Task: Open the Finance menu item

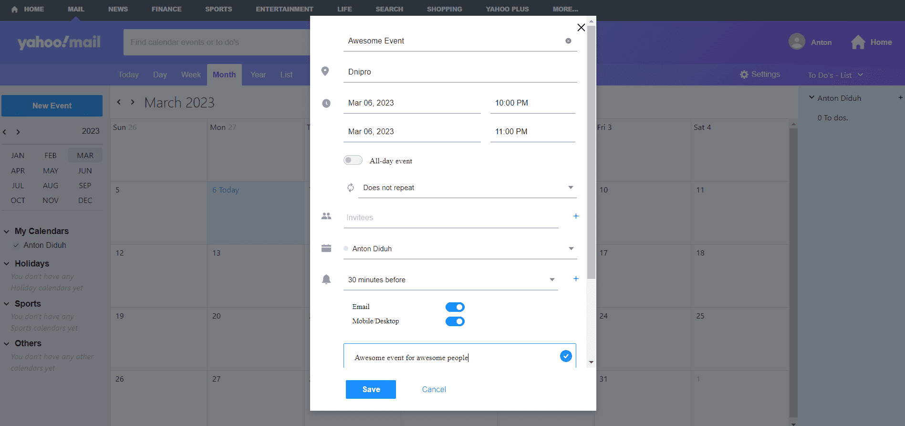Action: click(x=166, y=9)
